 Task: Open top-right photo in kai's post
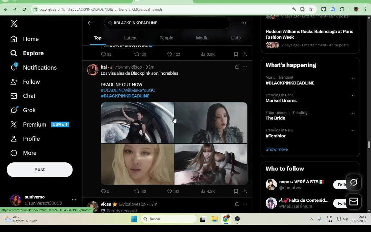(x=211, y=123)
